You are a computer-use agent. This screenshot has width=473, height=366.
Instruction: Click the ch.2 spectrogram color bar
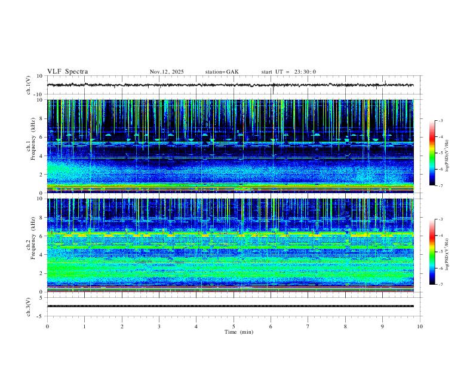(432, 252)
